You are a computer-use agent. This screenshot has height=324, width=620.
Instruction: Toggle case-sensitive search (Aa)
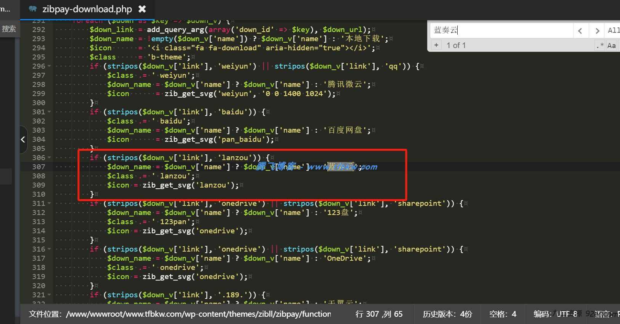click(612, 45)
